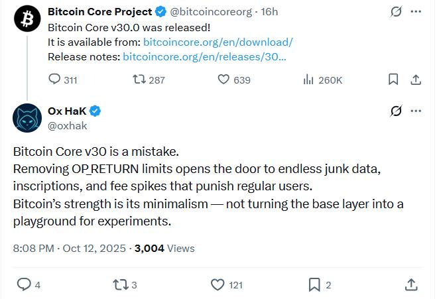Click the @oxhak handle
Screen dimensions: 437x299
68,125
